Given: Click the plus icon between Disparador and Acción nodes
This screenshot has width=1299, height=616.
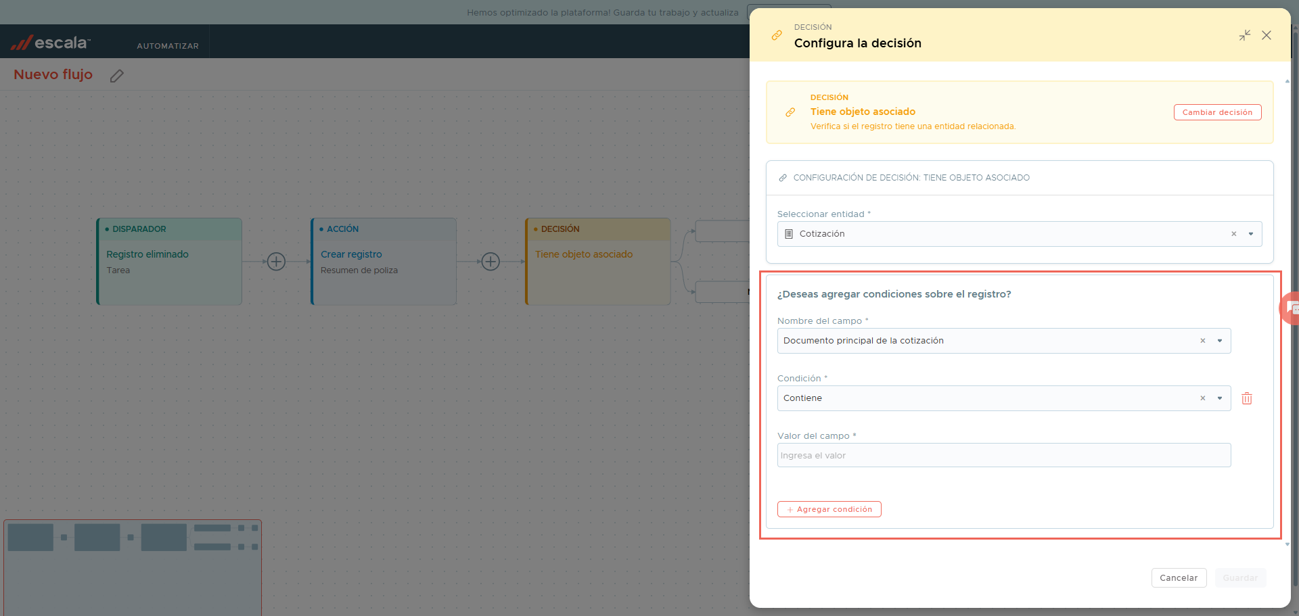Looking at the screenshot, I should pyautogui.click(x=276, y=262).
